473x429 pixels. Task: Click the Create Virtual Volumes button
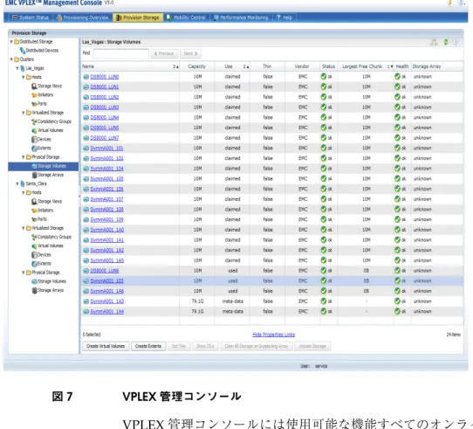(x=106, y=346)
